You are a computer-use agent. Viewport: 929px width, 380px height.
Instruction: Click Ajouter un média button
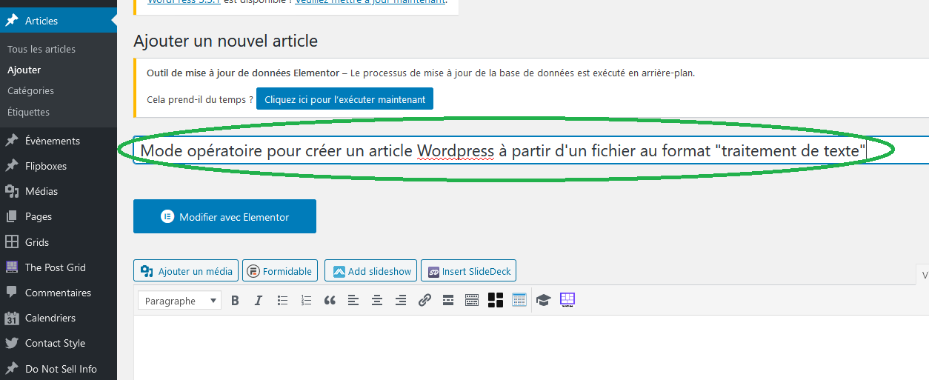pyautogui.click(x=187, y=271)
